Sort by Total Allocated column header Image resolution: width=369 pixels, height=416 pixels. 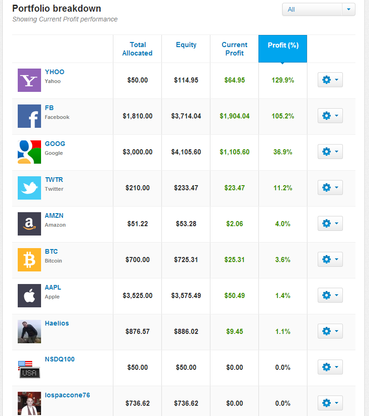pos(137,49)
